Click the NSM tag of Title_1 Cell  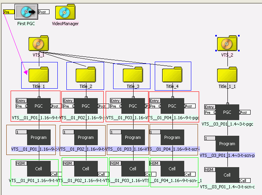coord(21,163)
